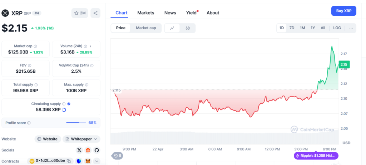Screen dimensions: 366x165
Task: Expand more contracts chevron
Action: 97,161
